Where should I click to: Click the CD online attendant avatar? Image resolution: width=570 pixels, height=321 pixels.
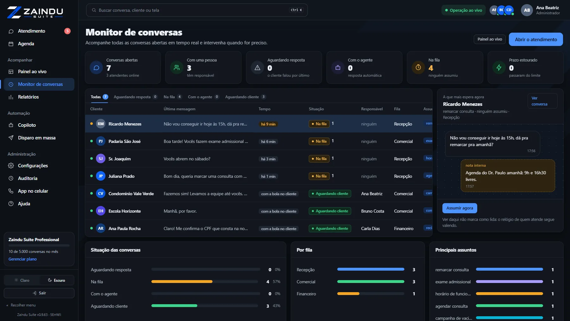click(509, 10)
